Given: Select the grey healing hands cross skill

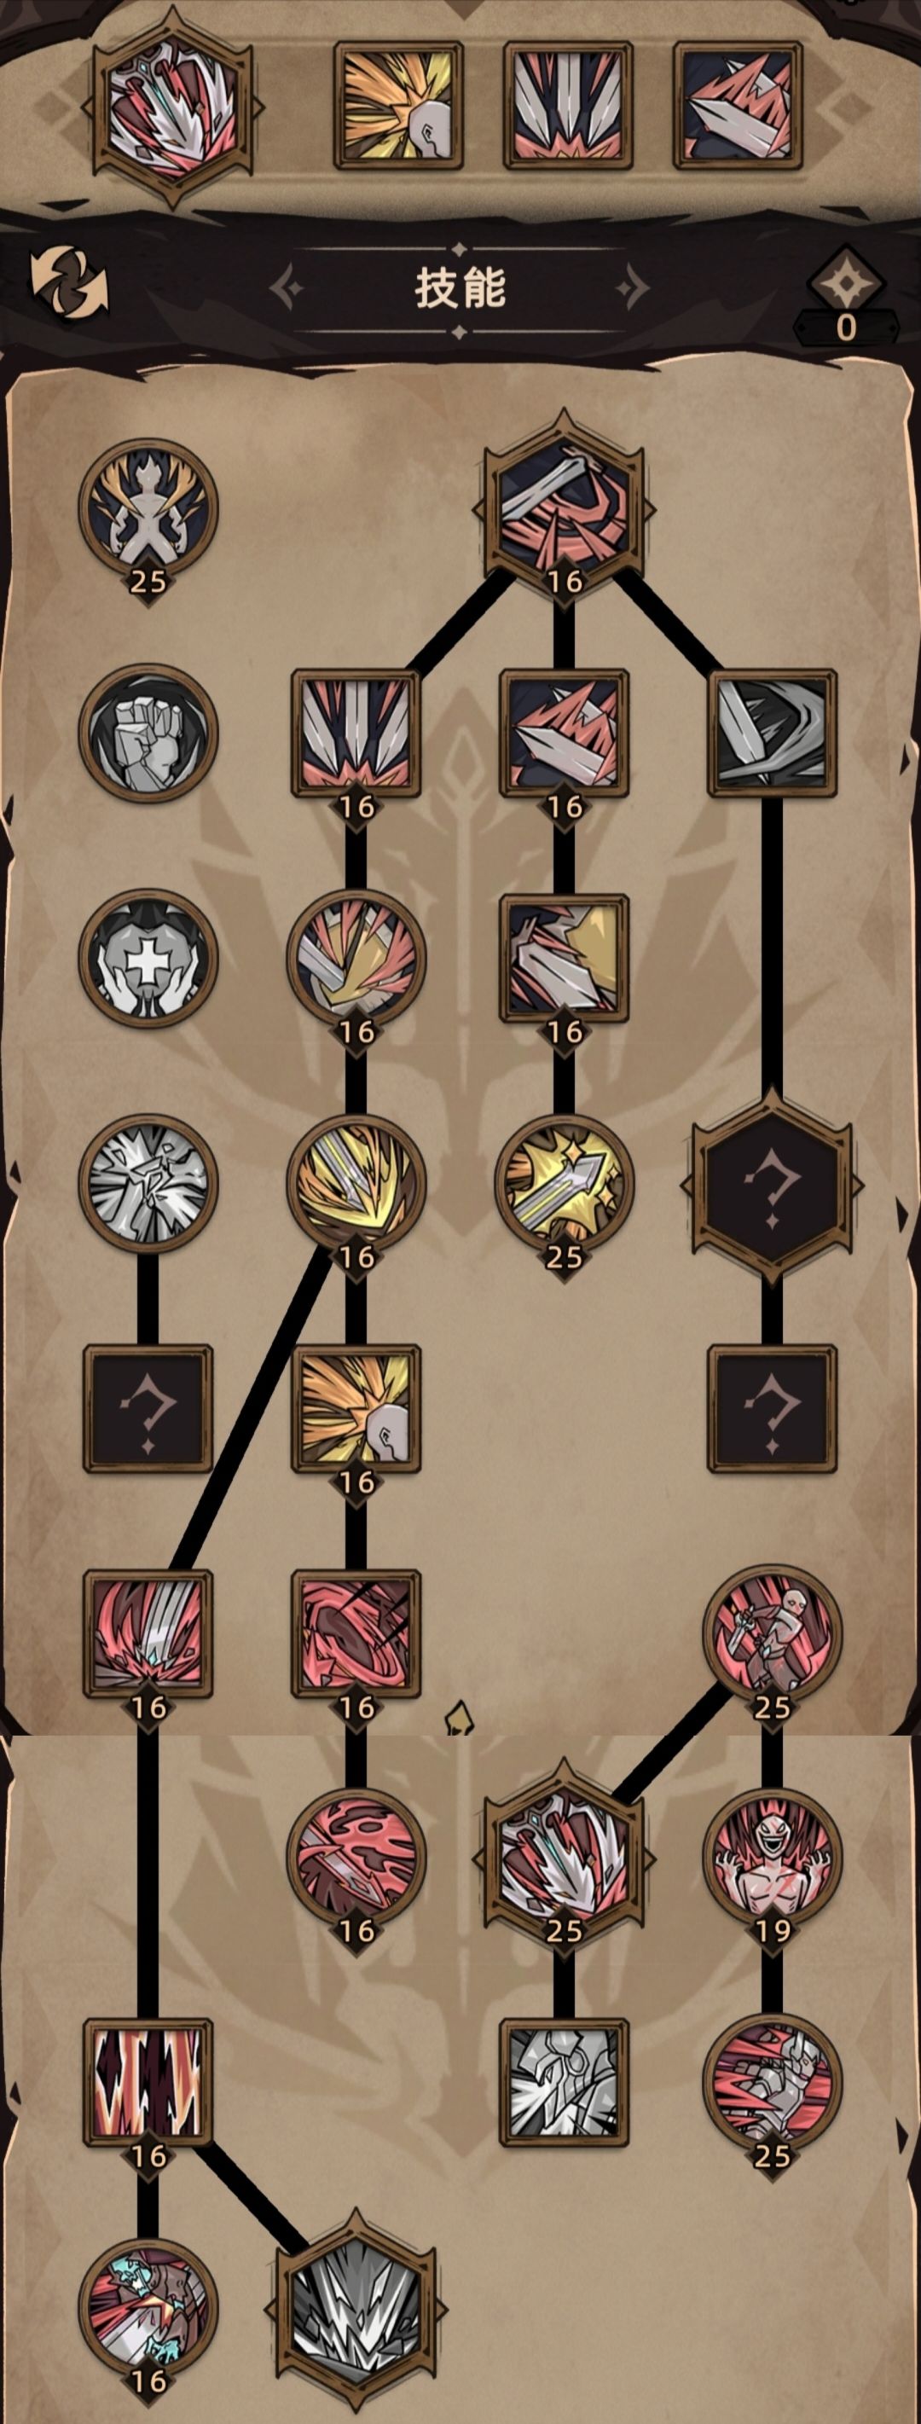Looking at the screenshot, I should pyautogui.click(x=148, y=958).
